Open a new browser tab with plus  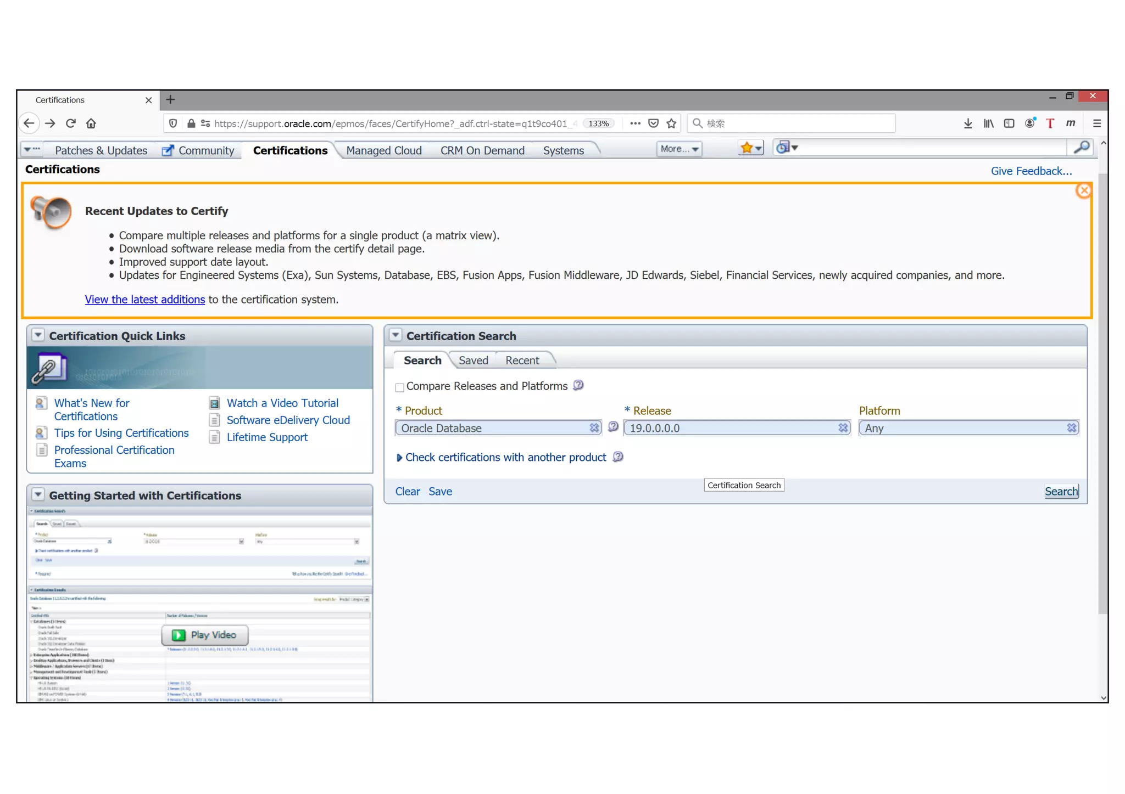(x=170, y=100)
